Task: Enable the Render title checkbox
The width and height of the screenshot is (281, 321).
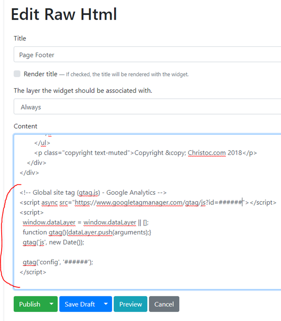Action: [x=17, y=74]
